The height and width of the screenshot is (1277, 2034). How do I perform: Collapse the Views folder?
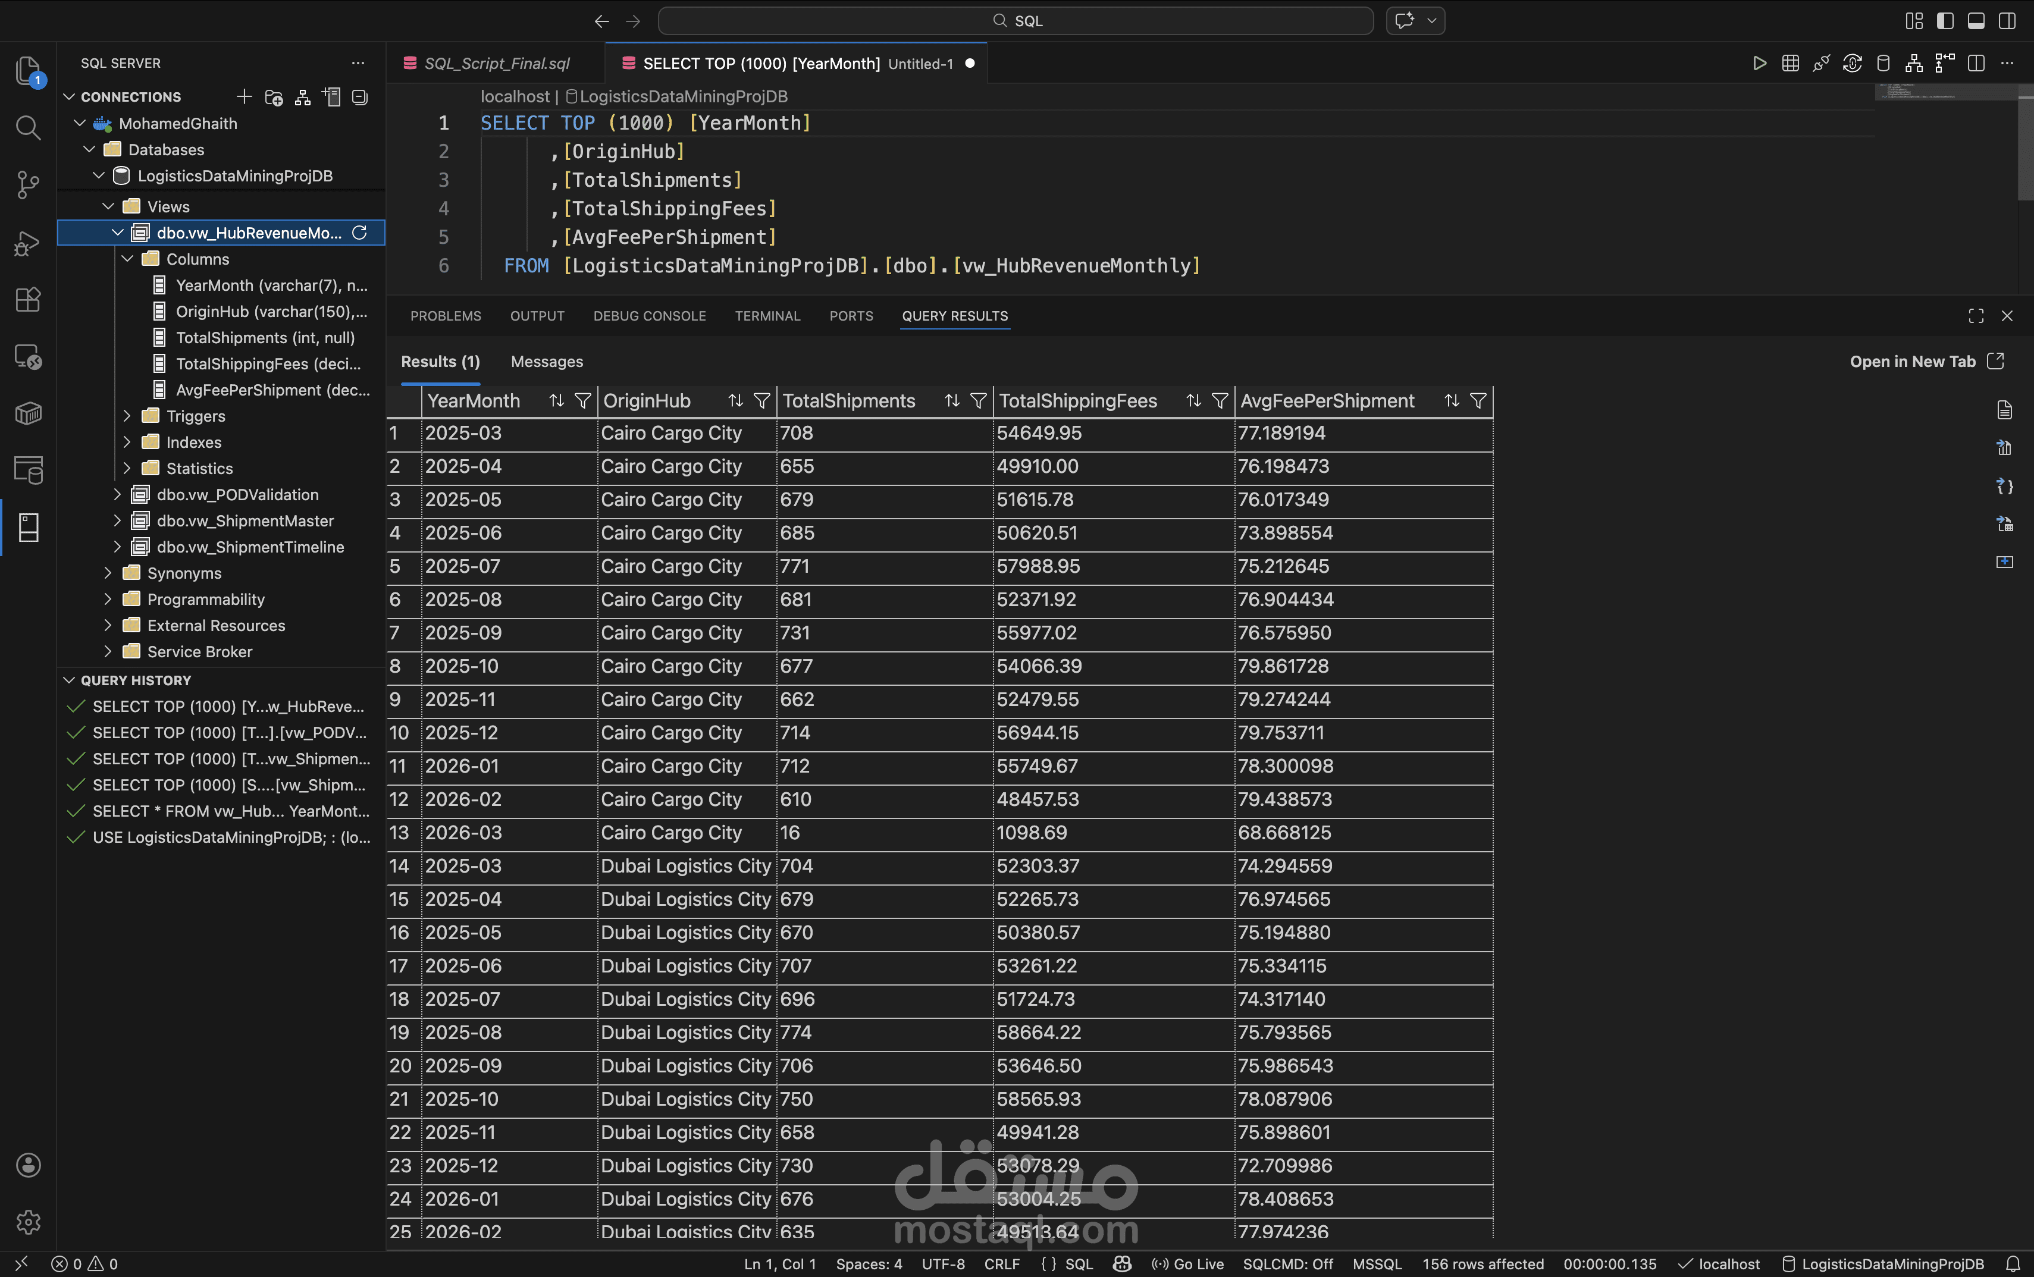[108, 206]
